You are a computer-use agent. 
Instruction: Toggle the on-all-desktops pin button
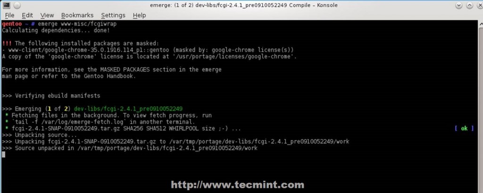pos(17,5)
